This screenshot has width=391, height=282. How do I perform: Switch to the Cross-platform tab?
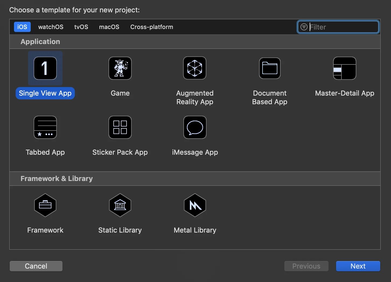[152, 27]
